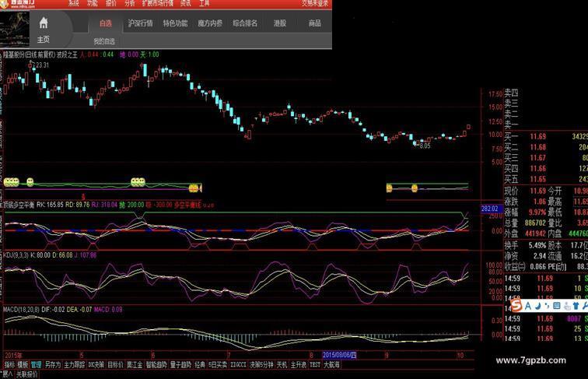The width and height of the screenshot is (588, 379).
Task: Open the 系统 menu
Action: pos(74,3)
